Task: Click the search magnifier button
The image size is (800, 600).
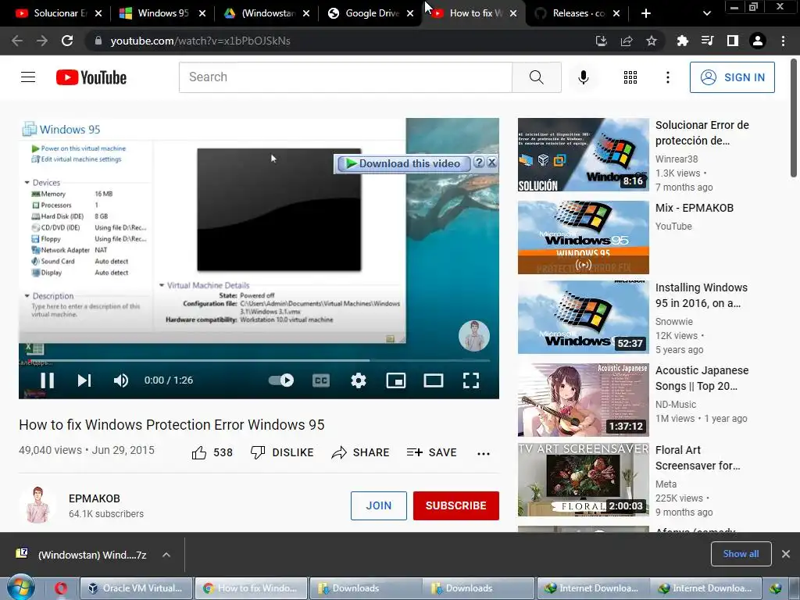Action: [537, 77]
